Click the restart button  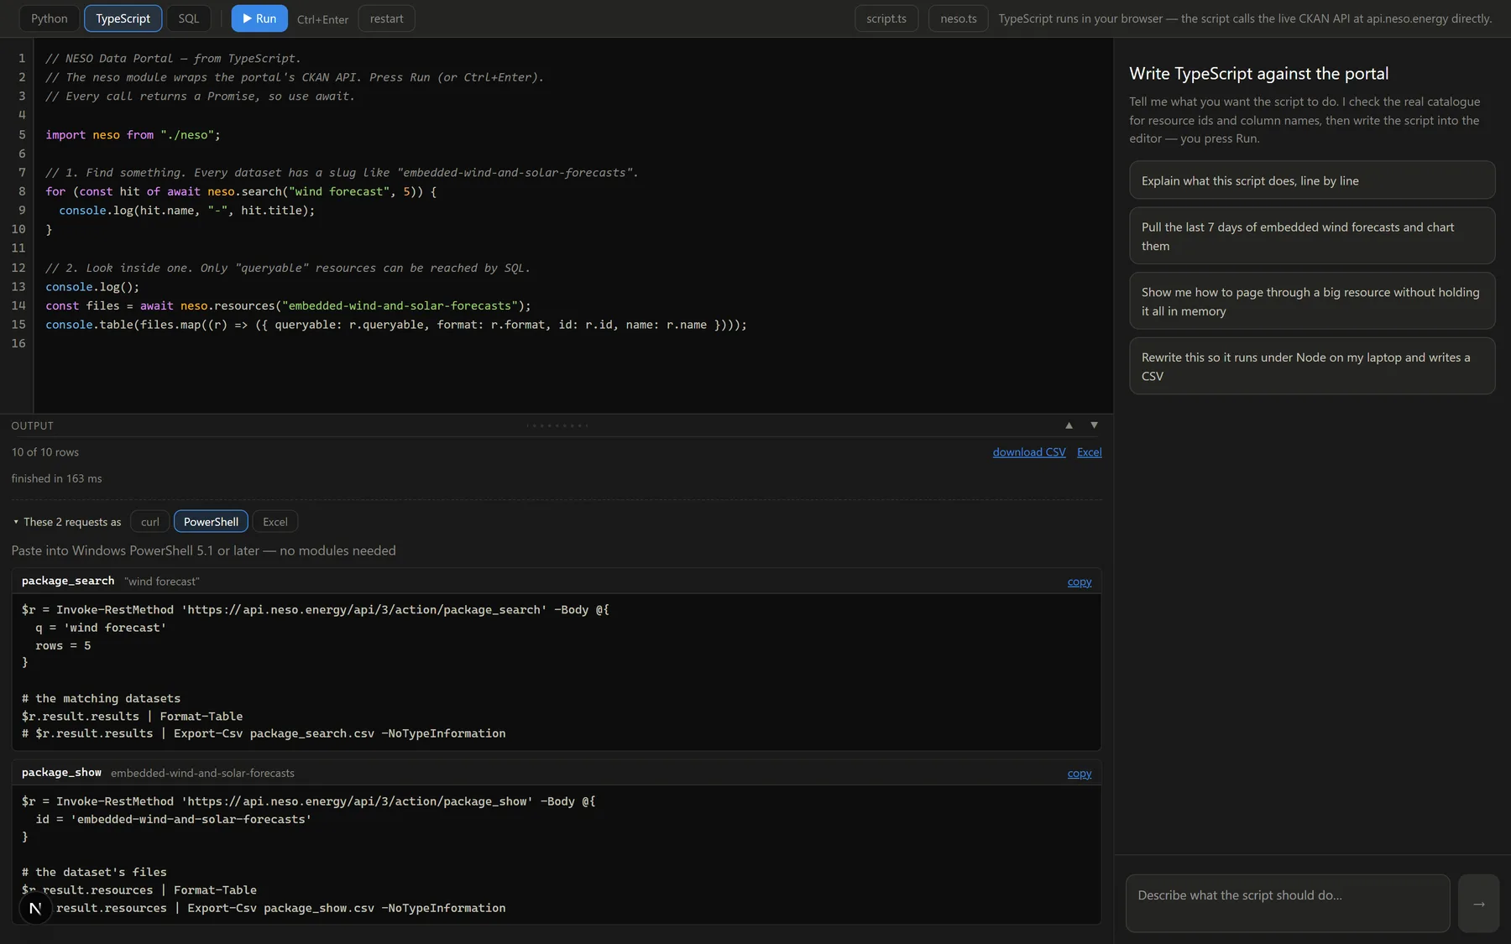[386, 18]
